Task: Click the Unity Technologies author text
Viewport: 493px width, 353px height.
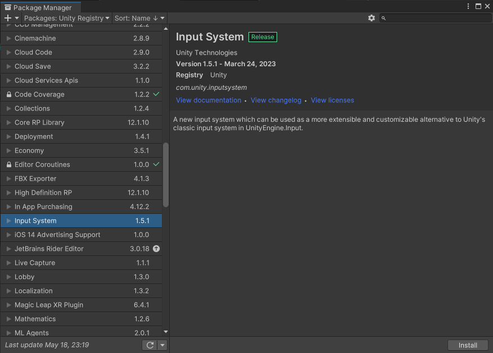Action: [206, 53]
